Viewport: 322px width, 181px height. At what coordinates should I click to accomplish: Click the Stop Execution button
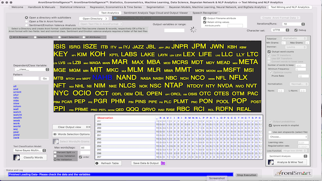pyautogui.click(x=247, y=175)
